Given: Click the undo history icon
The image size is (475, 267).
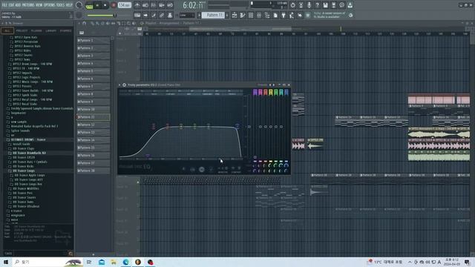Looking at the screenshot, I should [292, 5].
